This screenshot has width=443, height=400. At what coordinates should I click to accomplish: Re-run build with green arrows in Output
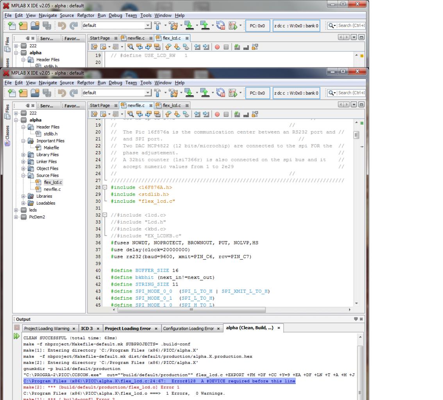click(x=17, y=336)
